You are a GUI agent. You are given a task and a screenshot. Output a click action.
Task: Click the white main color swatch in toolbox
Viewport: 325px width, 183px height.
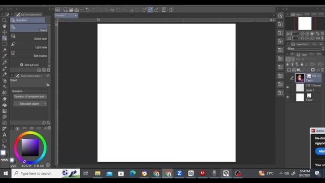pos(3,152)
